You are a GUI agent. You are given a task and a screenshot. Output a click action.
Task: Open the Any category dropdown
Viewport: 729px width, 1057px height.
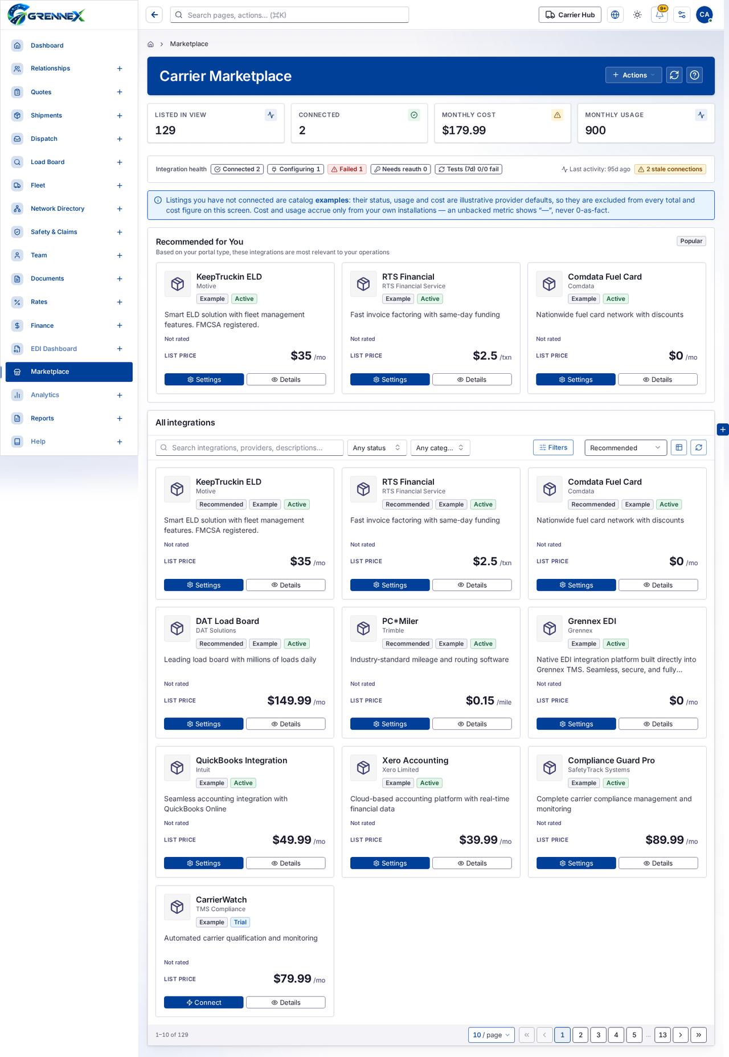point(440,448)
